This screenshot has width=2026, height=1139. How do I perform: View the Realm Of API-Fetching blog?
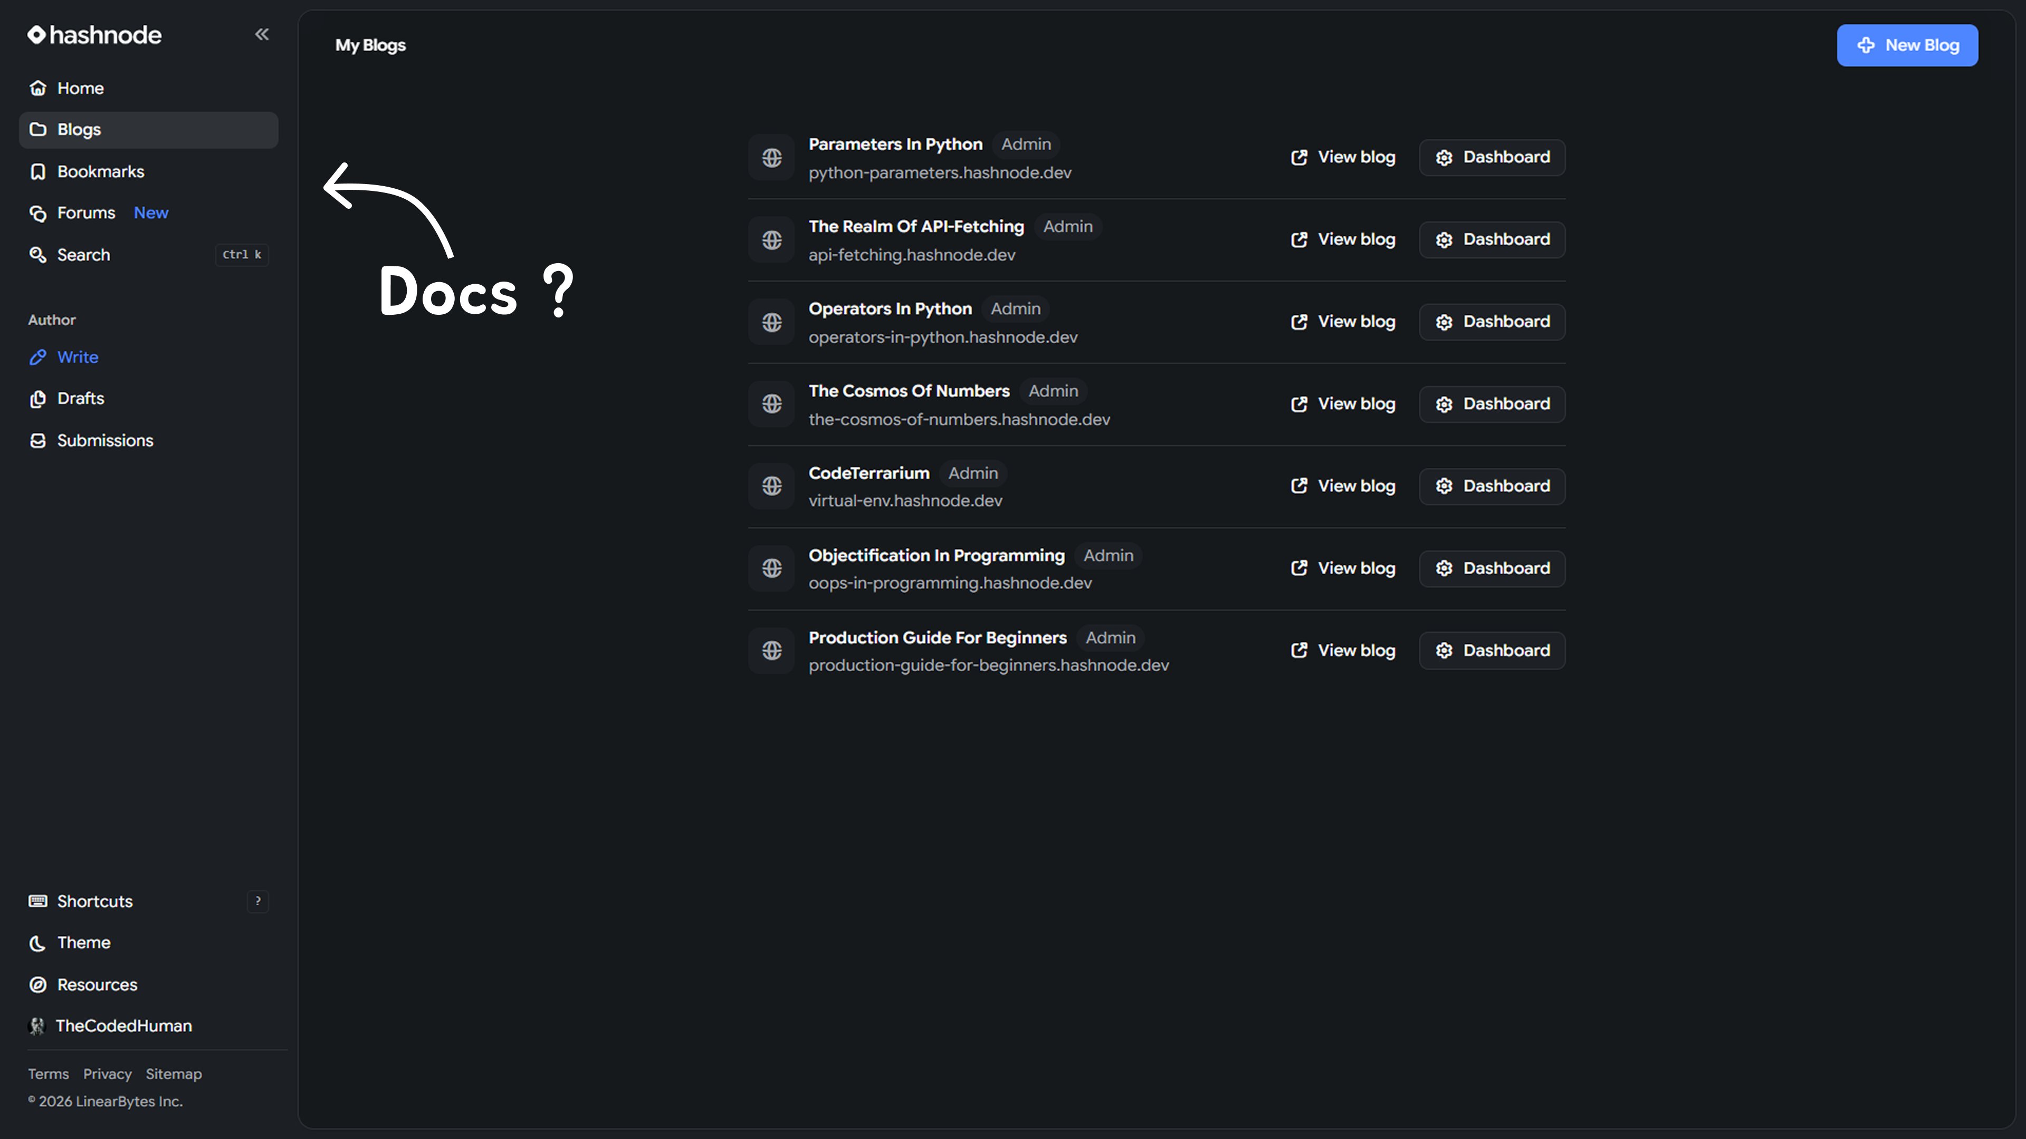click(1343, 240)
